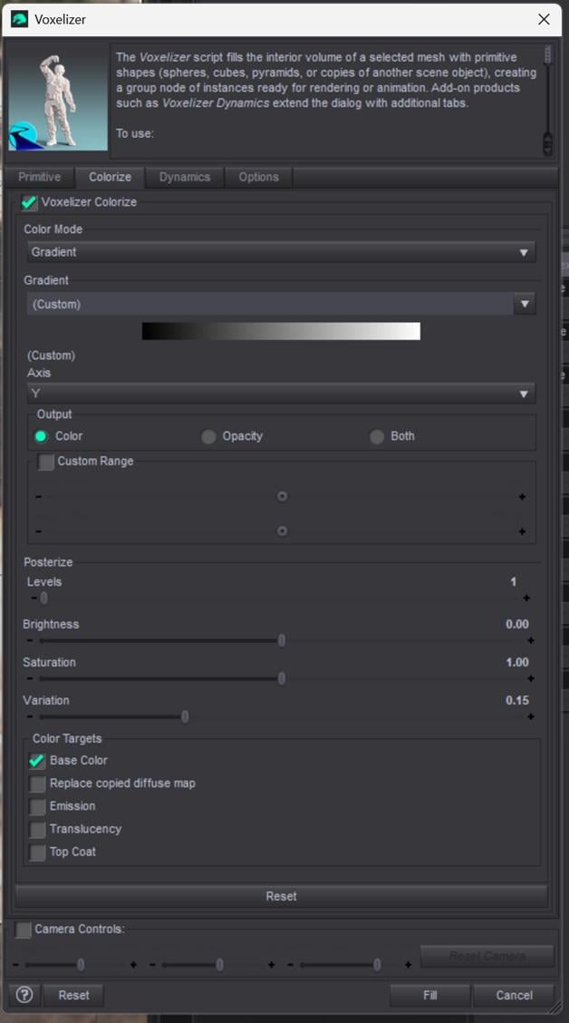Open the Axis dropdown showing Y
Screen dimensions: 569x1023
[x=281, y=394]
